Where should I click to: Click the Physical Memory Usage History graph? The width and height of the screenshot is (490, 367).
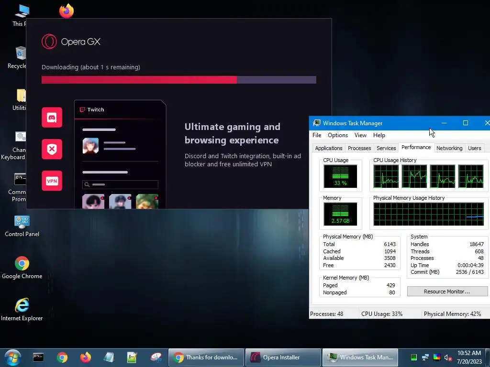point(428,214)
